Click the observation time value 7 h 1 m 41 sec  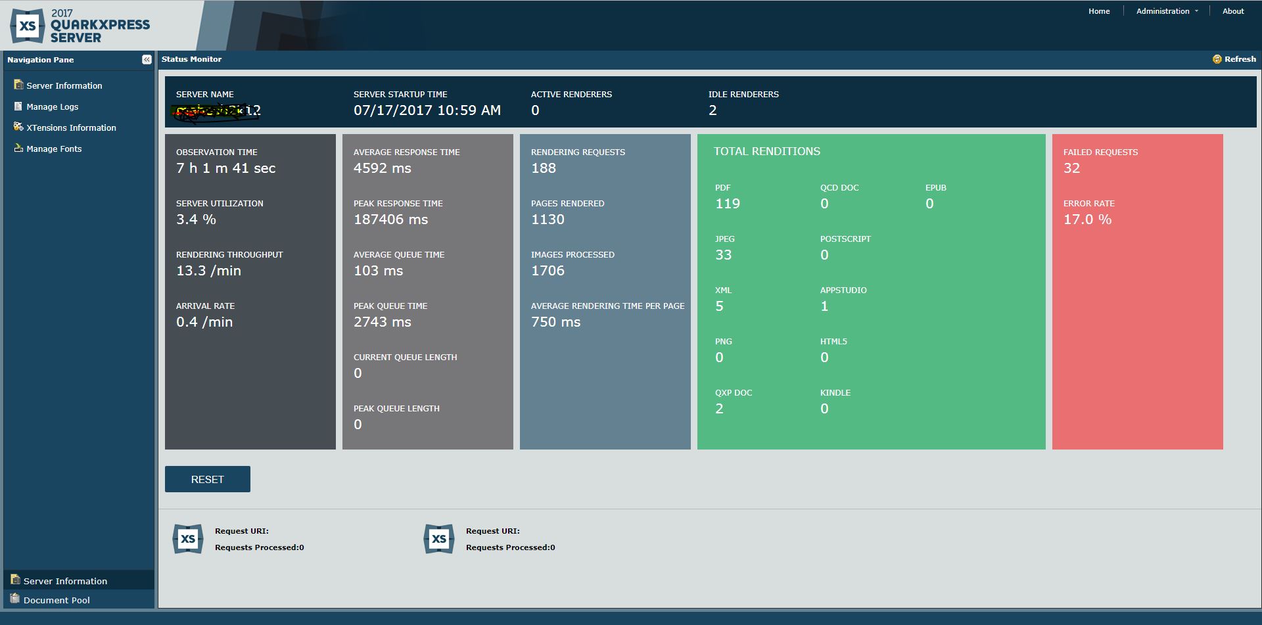click(225, 168)
